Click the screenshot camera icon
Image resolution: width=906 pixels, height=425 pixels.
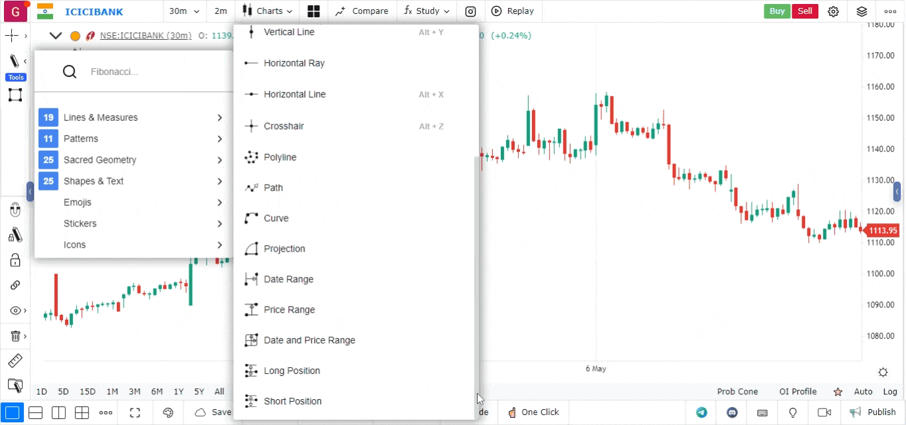[x=470, y=11]
